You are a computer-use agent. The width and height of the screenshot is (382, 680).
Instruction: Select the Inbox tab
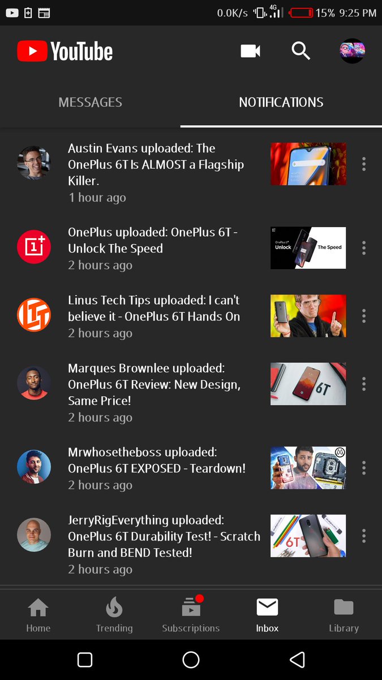(267, 615)
